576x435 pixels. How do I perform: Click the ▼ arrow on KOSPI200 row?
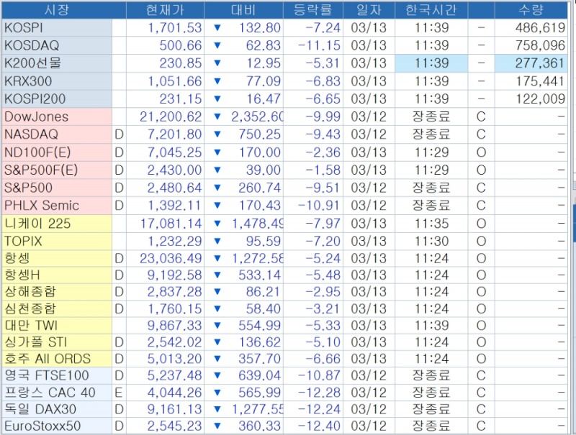coord(217,97)
